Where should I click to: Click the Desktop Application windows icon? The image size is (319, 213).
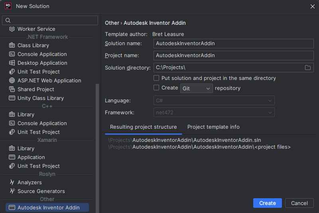pos(12,63)
